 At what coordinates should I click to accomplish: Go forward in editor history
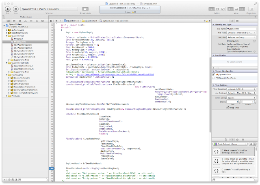(61, 21)
